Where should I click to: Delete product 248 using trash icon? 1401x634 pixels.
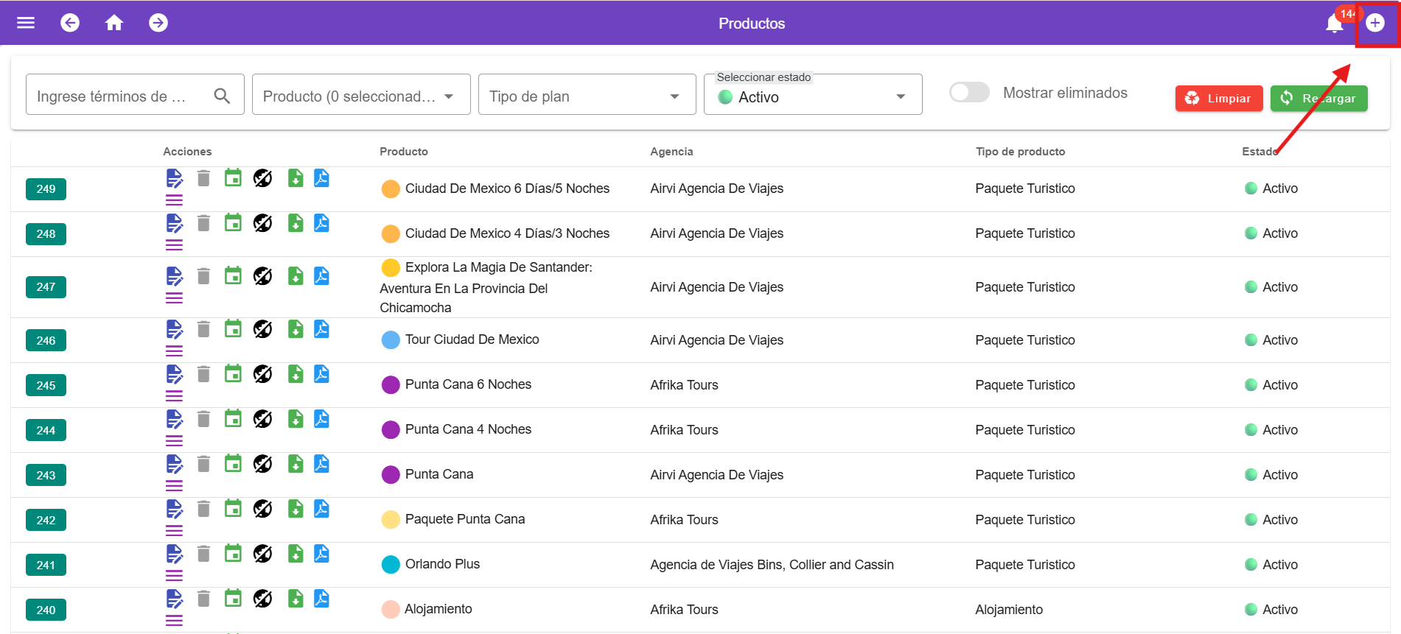coord(204,223)
